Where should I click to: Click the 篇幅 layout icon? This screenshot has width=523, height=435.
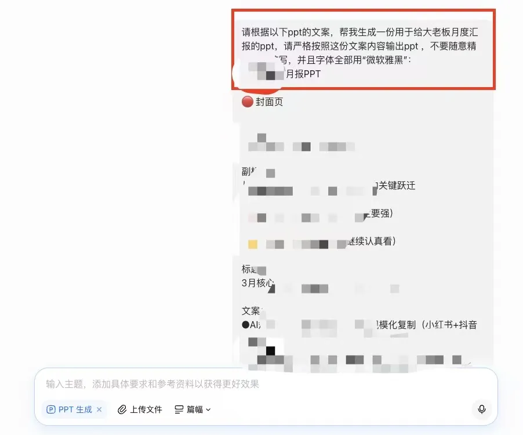[179, 409]
